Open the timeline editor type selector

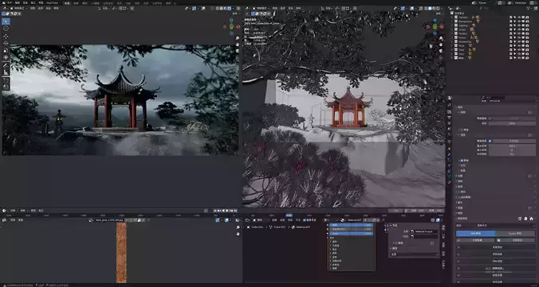[x=5, y=211]
